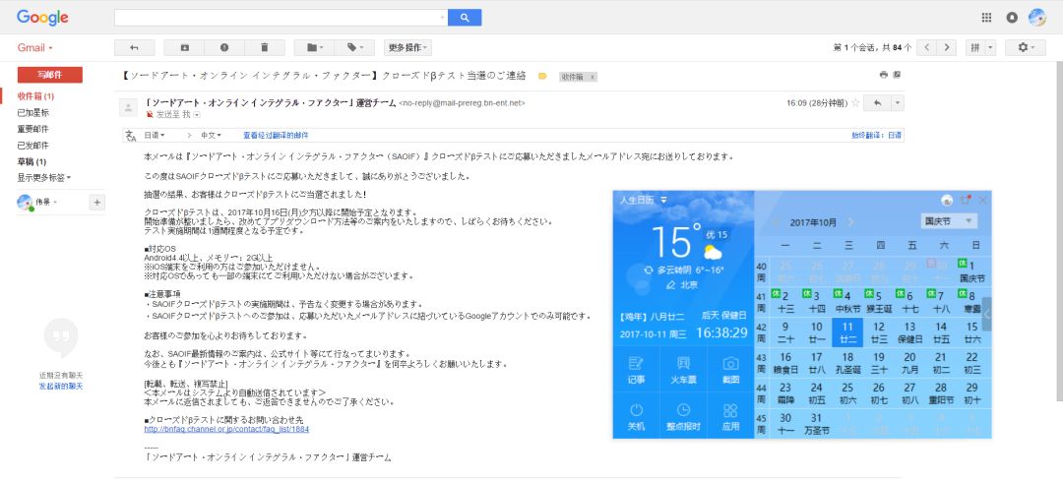
Task: Click 查看经过翻译的邮件 link
Action: (276, 136)
